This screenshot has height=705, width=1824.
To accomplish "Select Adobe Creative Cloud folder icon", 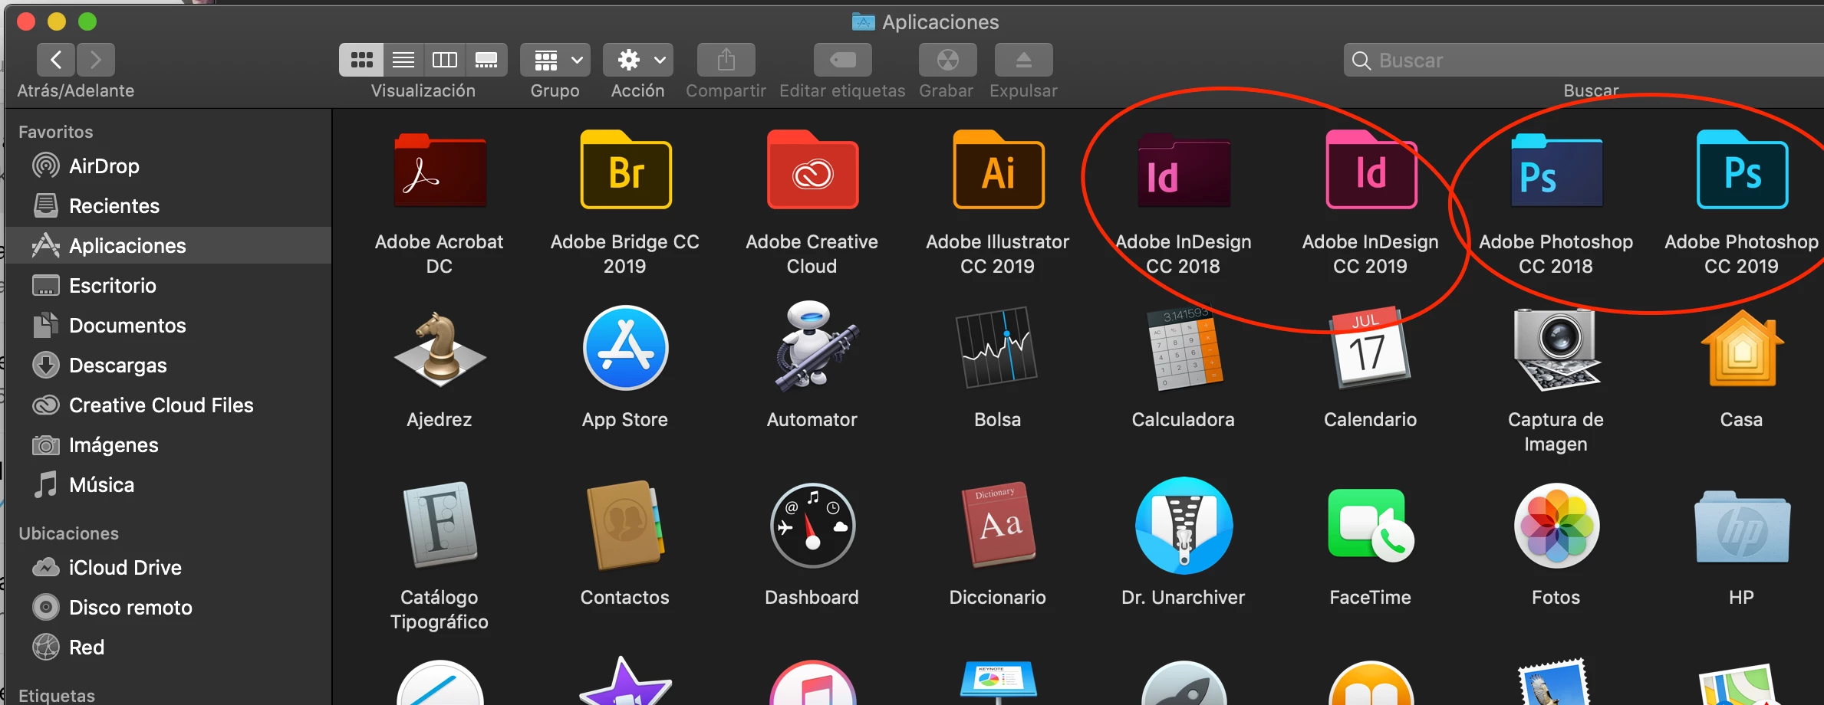I will pos(812,170).
